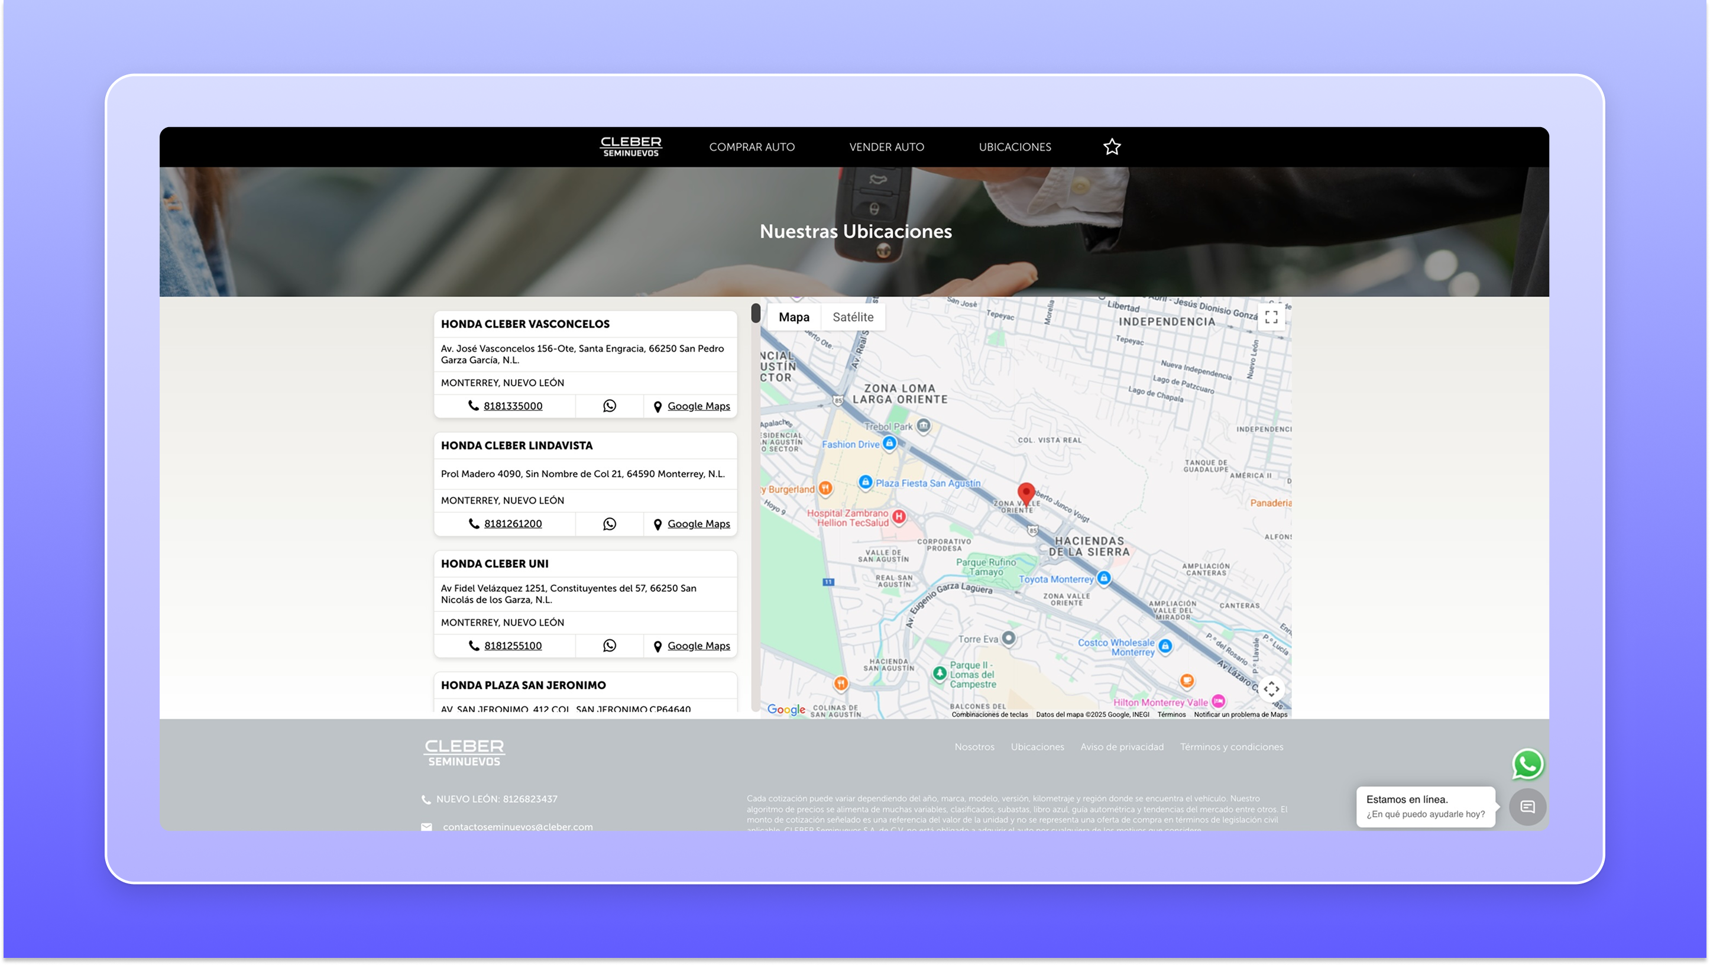This screenshot has width=1710, height=965.
Task: Open WhatsApp for Honda Cleber UNI
Action: tap(608, 646)
